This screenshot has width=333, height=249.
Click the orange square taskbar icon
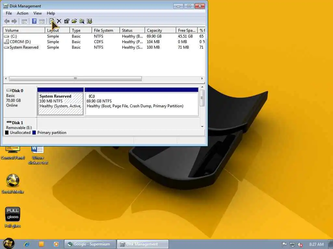41,244
